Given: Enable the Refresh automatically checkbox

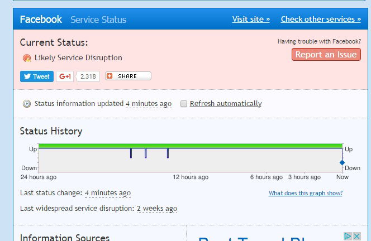Looking at the screenshot, I should click(x=184, y=104).
